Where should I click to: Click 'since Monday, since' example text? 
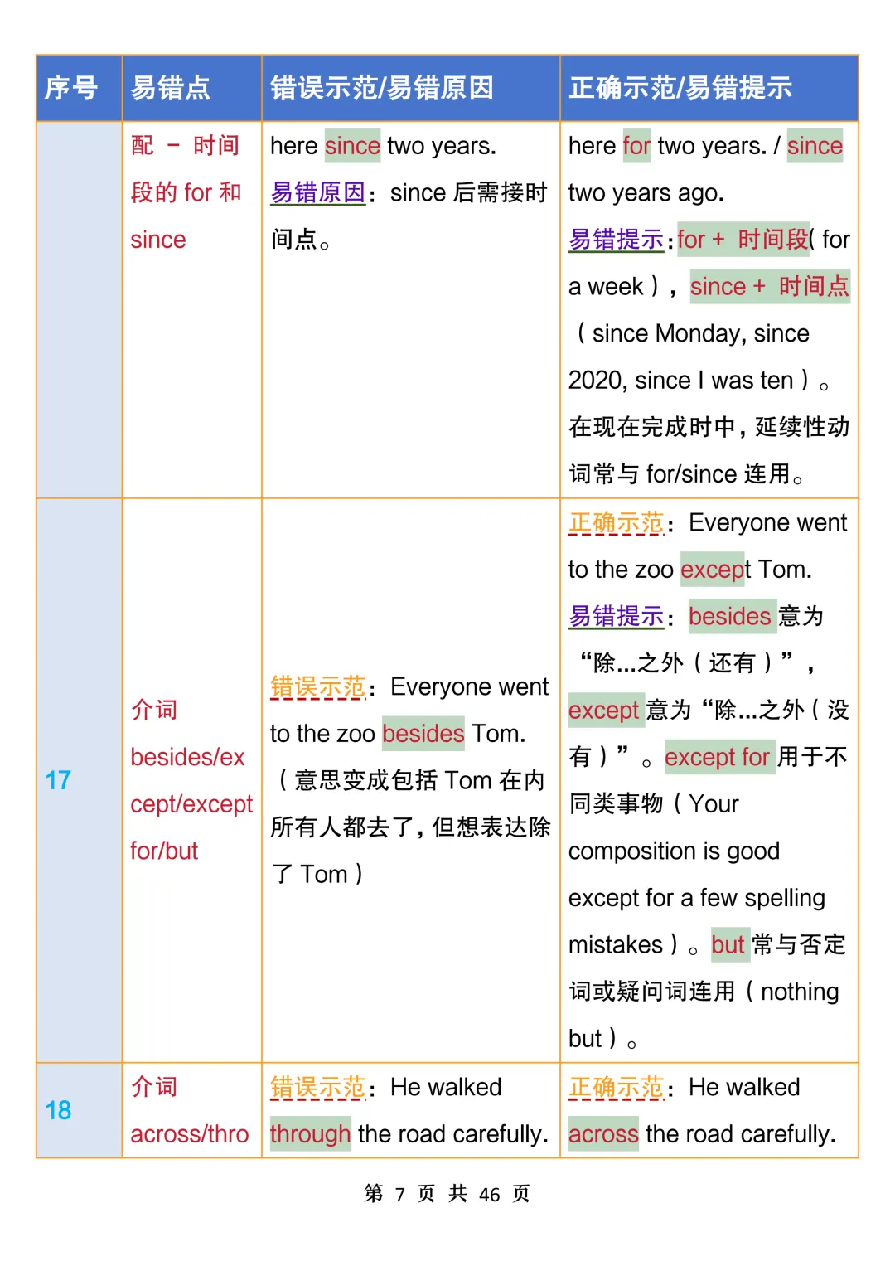(x=701, y=333)
